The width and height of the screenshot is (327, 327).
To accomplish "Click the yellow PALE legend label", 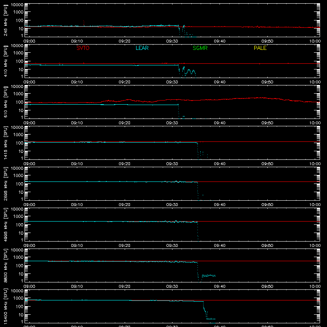I will point(260,48).
